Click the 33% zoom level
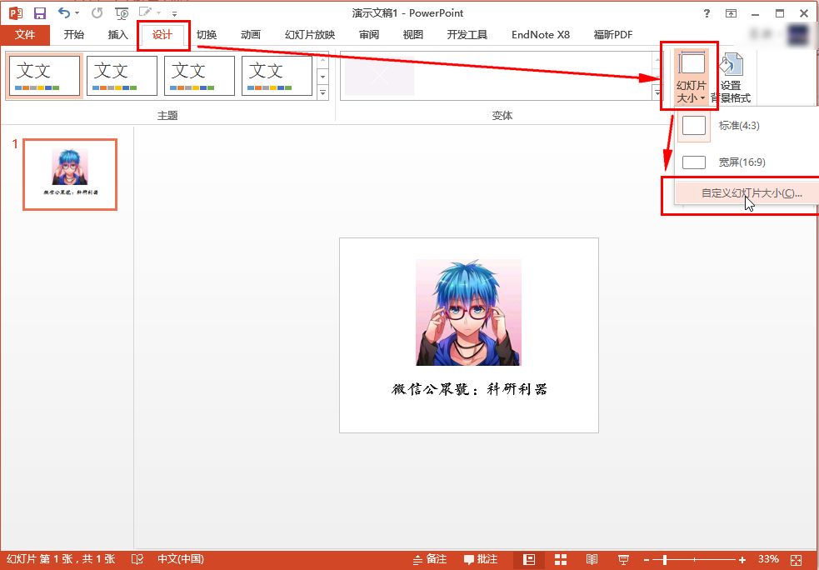Viewport: 819px width, 570px height. (768, 559)
